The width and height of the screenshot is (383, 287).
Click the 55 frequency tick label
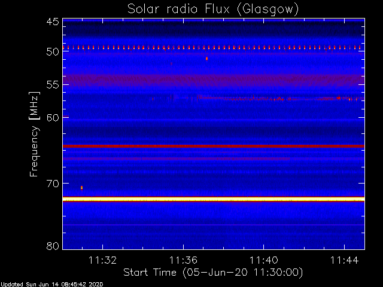(x=53, y=85)
